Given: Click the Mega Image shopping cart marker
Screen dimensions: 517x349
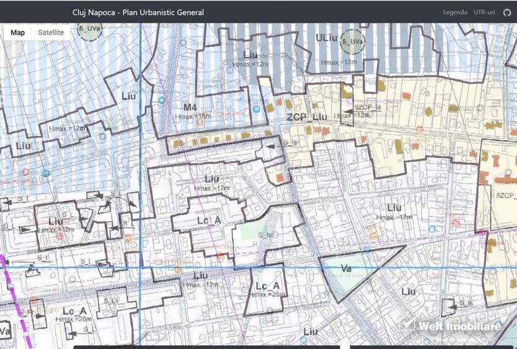Looking at the screenshot, I should (x=257, y=110).
